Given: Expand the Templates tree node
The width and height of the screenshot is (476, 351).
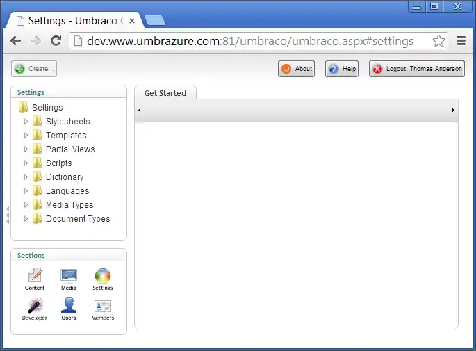Looking at the screenshot, I should click(x=26, y=135).
